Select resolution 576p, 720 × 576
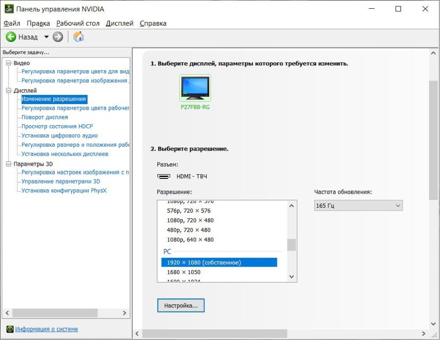Screen dimensions: 440x340 (x=189, y=211)
